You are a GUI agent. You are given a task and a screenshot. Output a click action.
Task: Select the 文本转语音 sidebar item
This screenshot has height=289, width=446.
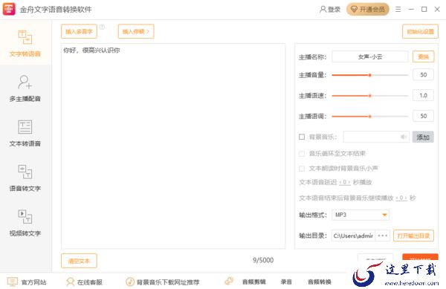(x=25, y=133)
